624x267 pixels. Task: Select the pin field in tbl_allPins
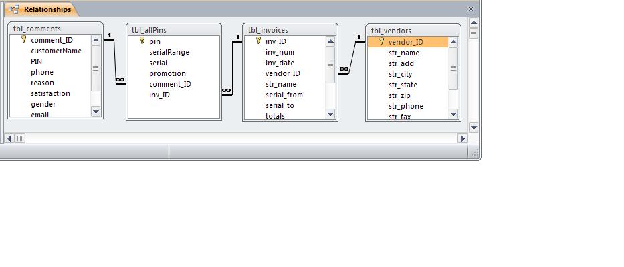pos(154,41)
